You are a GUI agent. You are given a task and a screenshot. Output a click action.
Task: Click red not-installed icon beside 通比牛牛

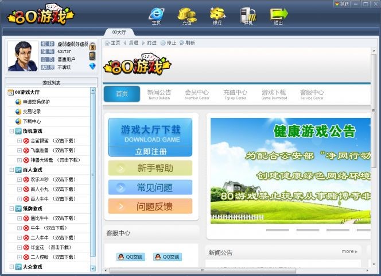[26, 218]
